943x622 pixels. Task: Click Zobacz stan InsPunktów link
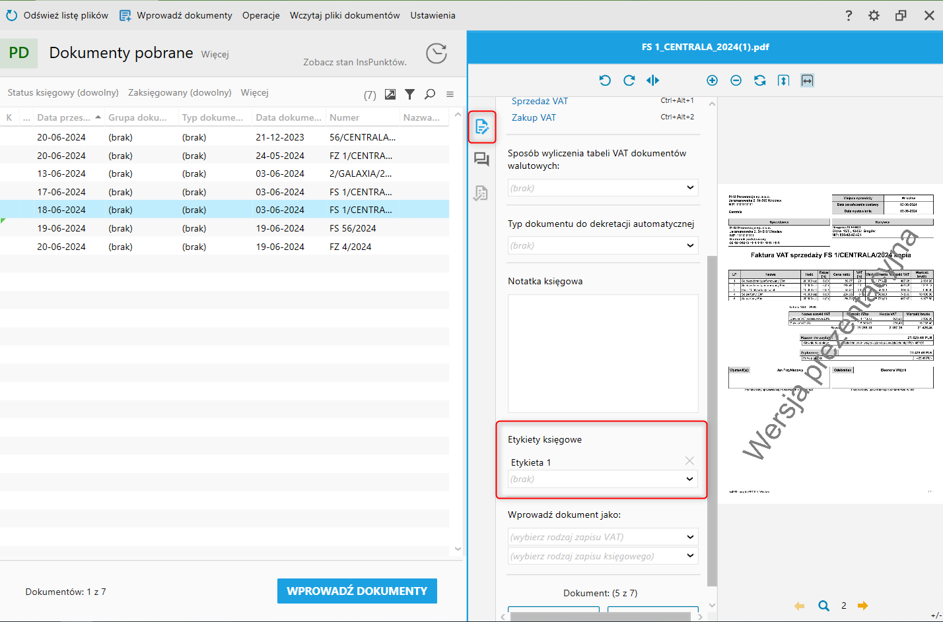355,62
